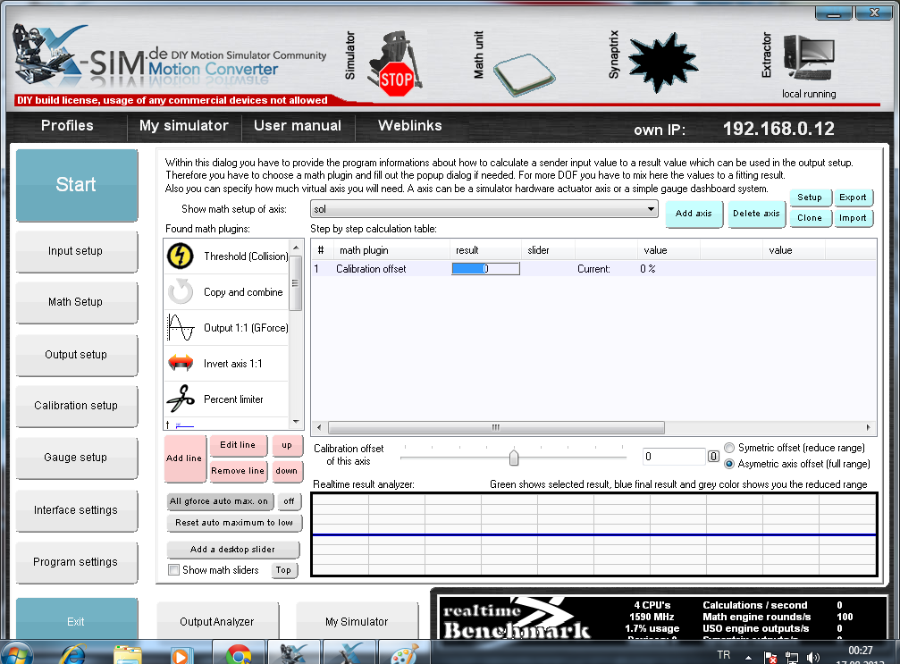Select Asymetric axis offset (full range) radio
Viewport: 900px width, 664px height.
click(729, 464)
